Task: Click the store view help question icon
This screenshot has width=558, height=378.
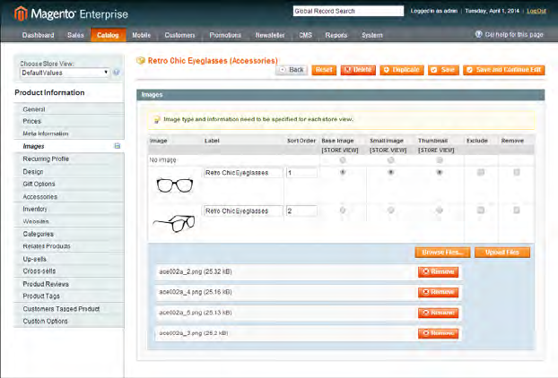Action: [x=116, y=73]
